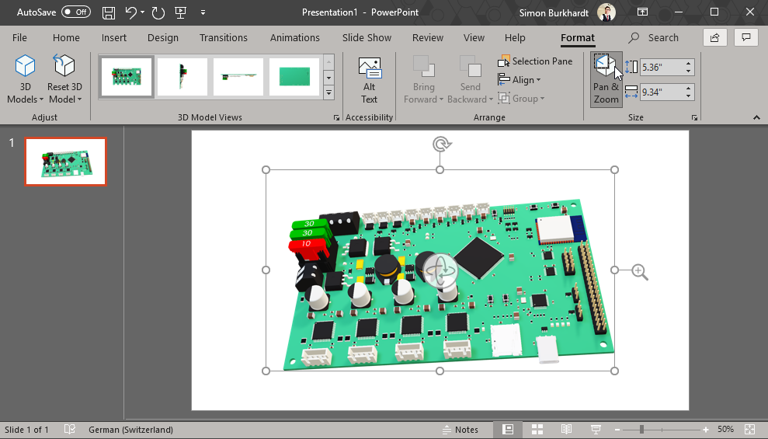Open the View tab
Screen dimensions: 768x439
coord(474,38)
